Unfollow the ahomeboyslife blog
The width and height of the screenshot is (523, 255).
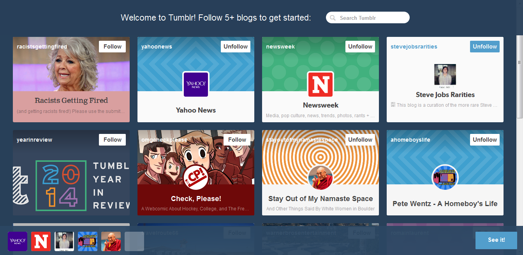tap(485, 140)
